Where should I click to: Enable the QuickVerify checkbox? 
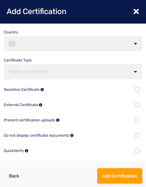[x=137, y=151]
